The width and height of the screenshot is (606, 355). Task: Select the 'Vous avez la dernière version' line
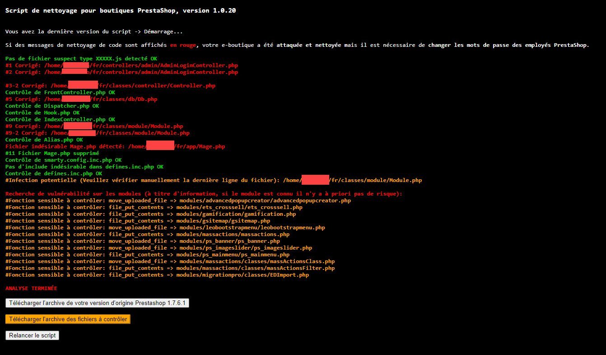point(94,32)
